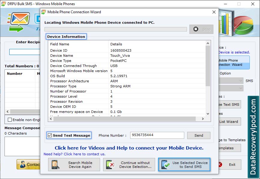The image size is (260, 179).
Task: Click the Device Information group label
Action: pos(66,37)
